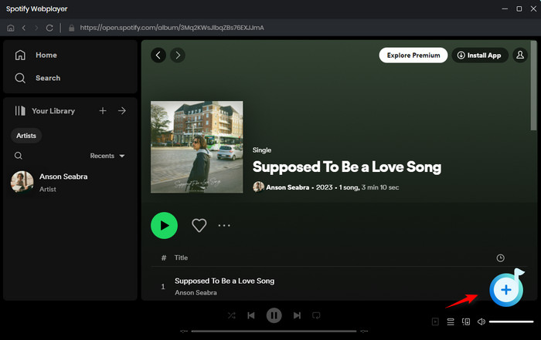Image resolution: width=541 pixels, height=340 pixels.
Task: Maximize the Spotify Webplayer window
Action: coord(519,9)
